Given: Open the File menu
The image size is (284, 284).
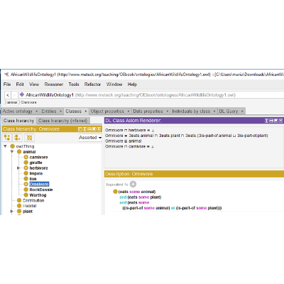Looking at the screenshot, I should [7, 84].
